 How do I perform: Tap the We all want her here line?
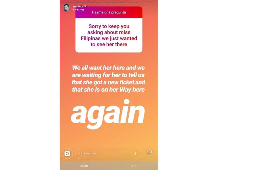pyautogui.click(x=108, y=68)
